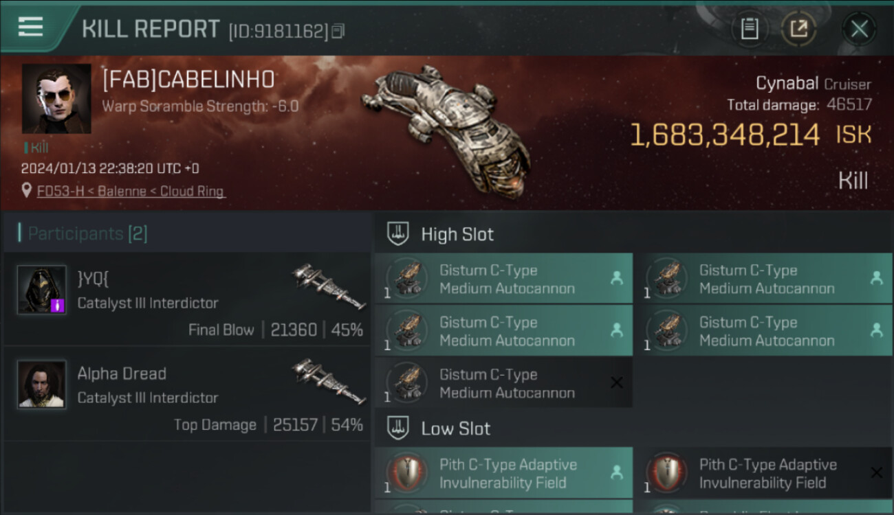The height and width of the screenshot is (515, 894).
Task: Click X on the second Pith Invulnerability Field
Action: pos(876,472)
